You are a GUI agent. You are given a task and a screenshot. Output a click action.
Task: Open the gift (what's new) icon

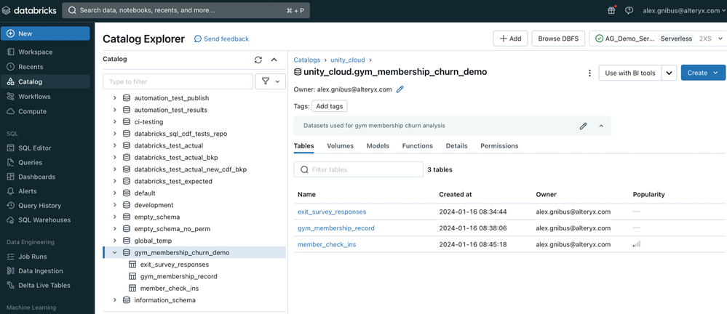coord(611,10)
